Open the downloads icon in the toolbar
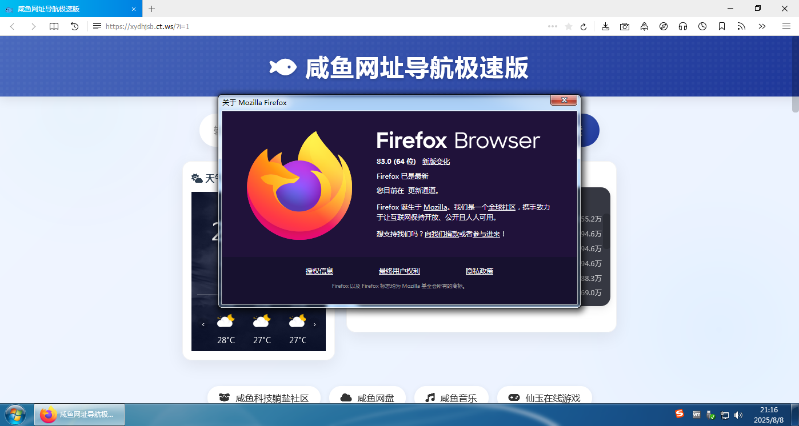The height and width of the screenshot is (426, 799). (605, 26)
